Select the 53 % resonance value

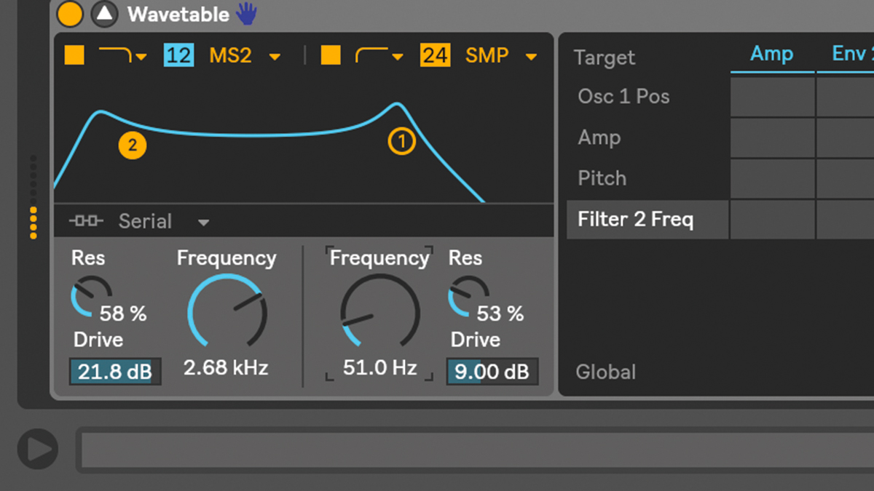[x=500, y=314]
